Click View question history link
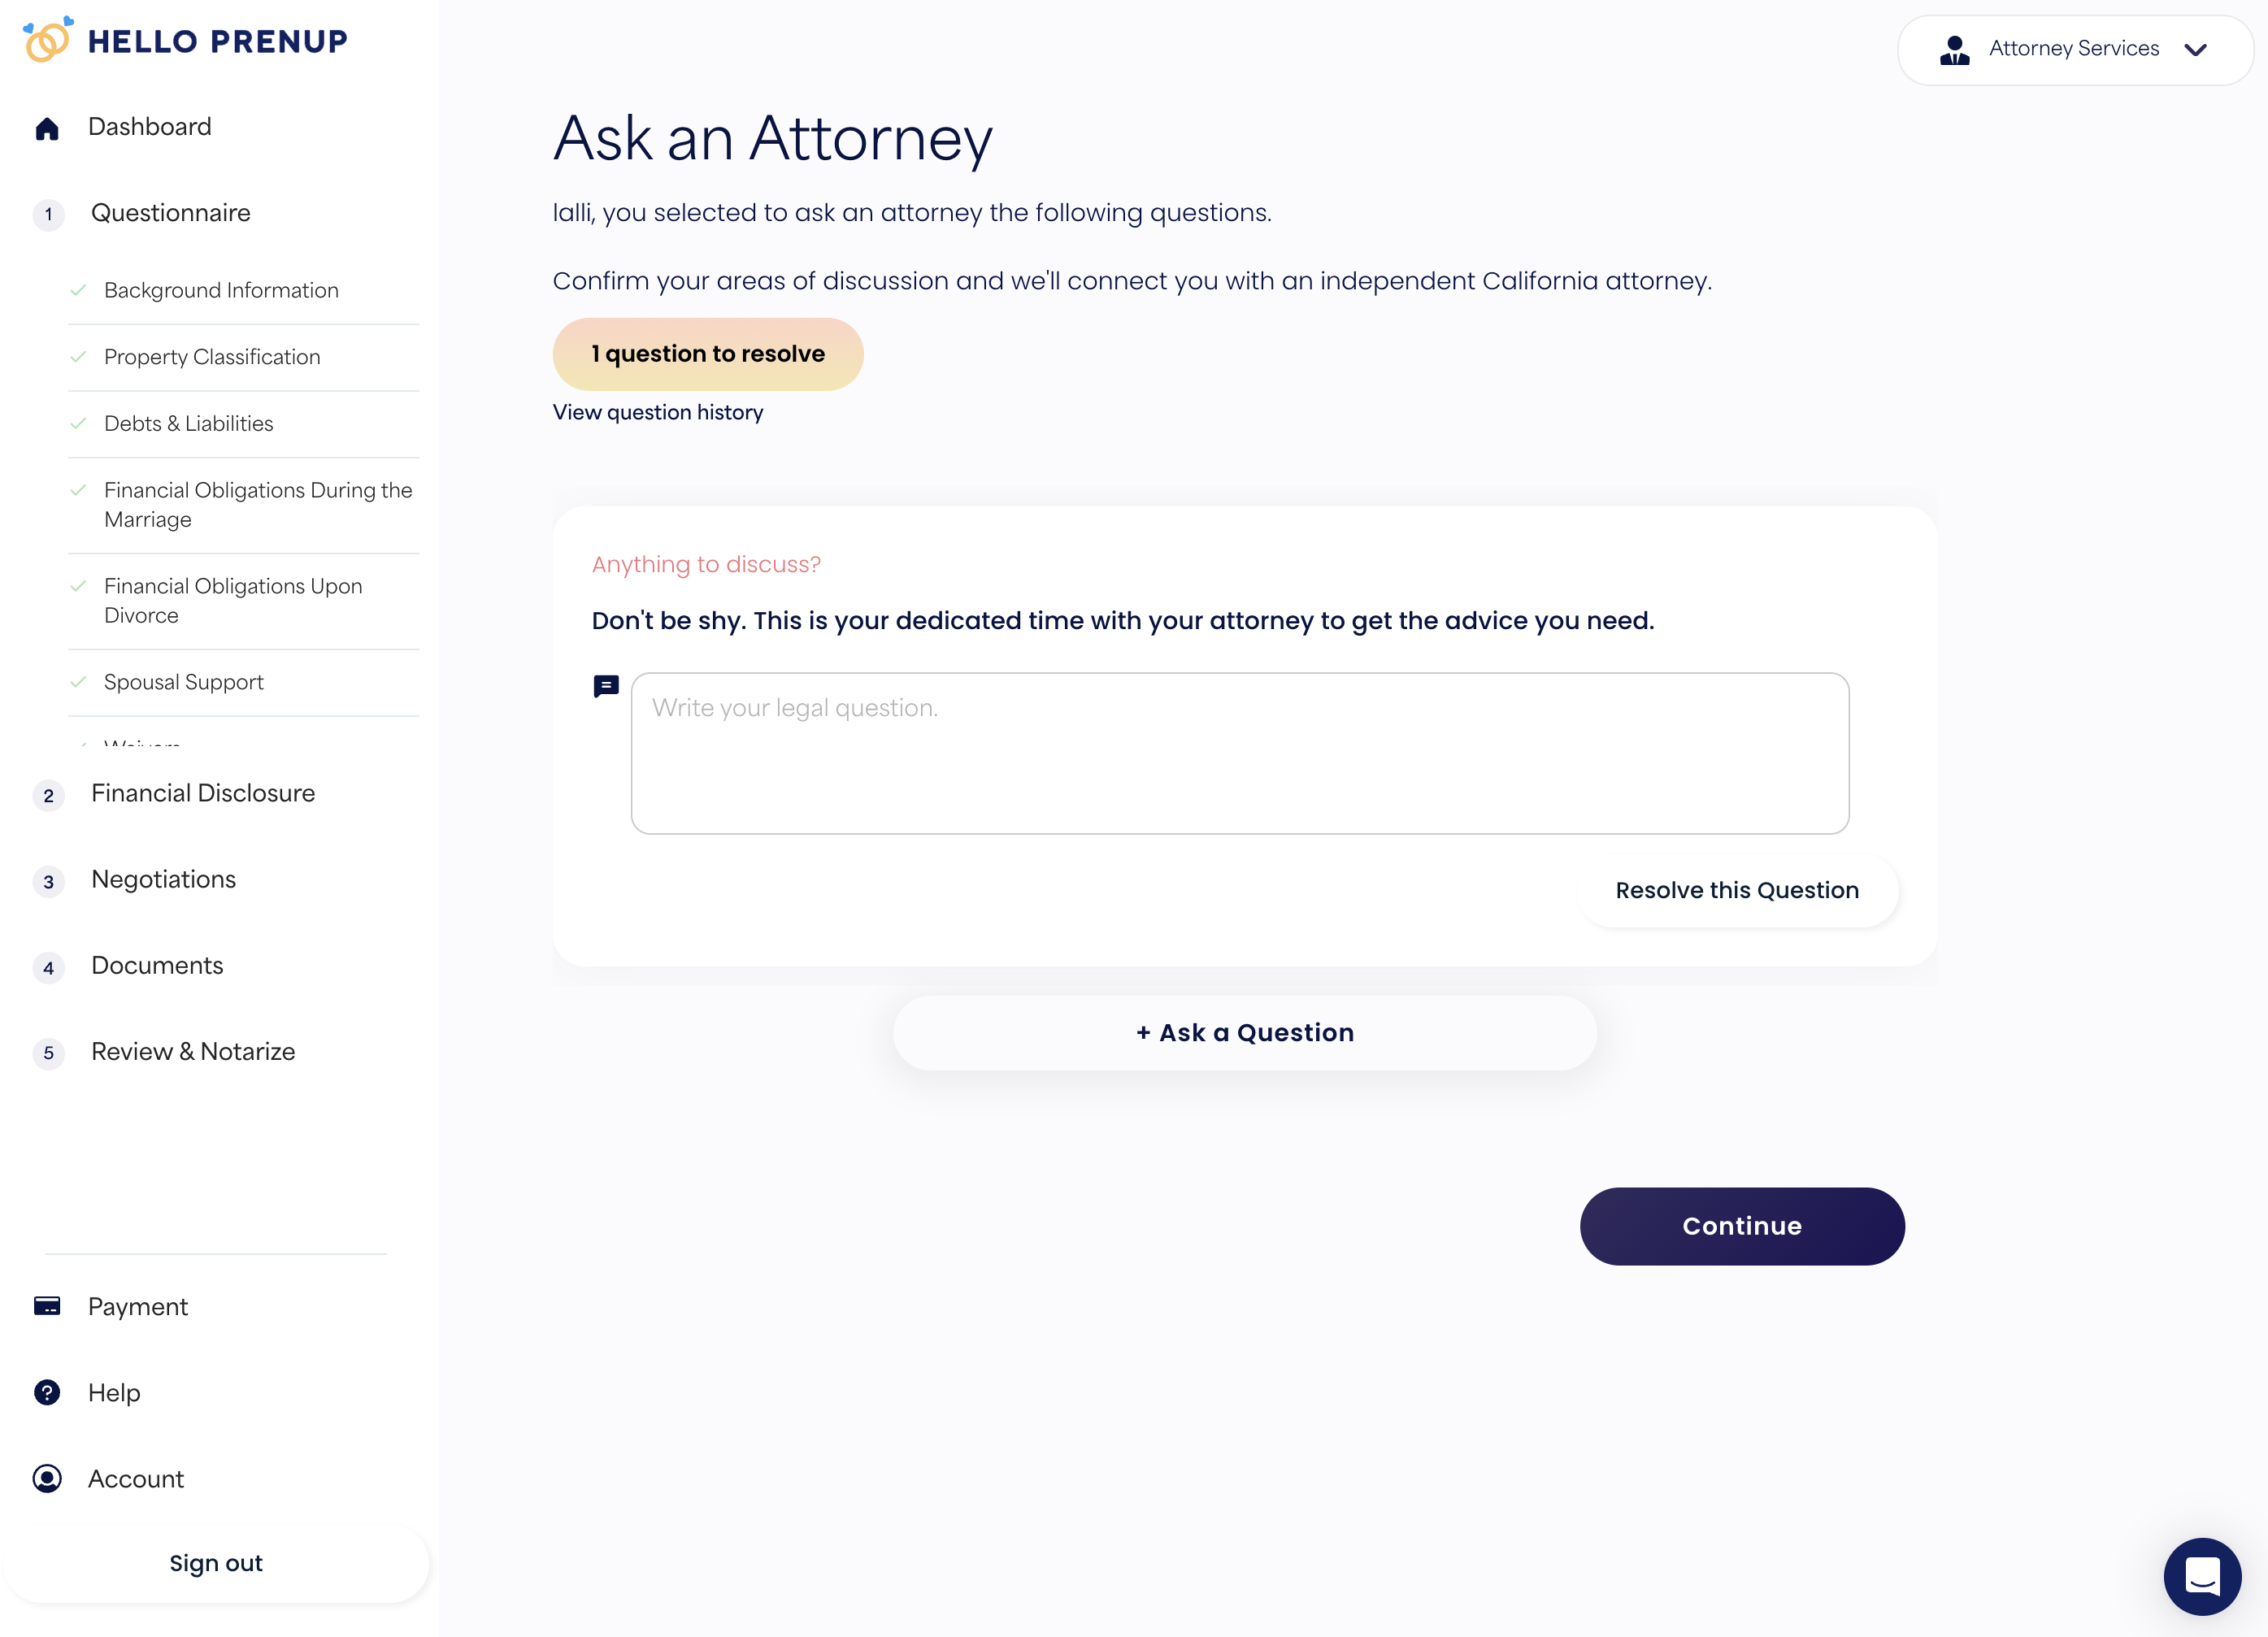 (658, 412)
